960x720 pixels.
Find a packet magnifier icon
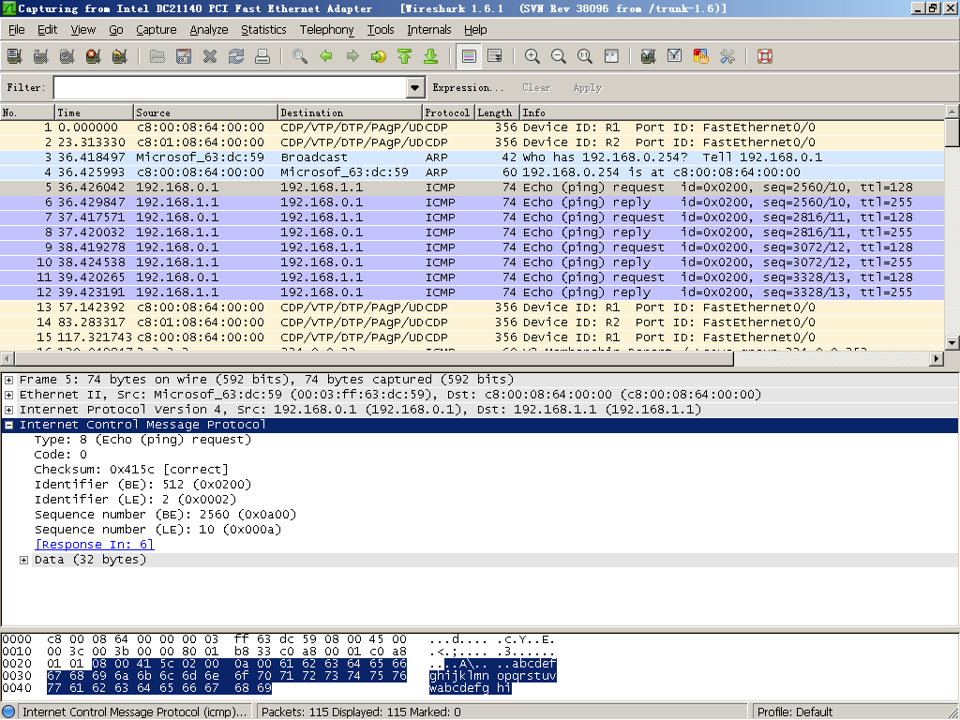(x=300, y=57)
